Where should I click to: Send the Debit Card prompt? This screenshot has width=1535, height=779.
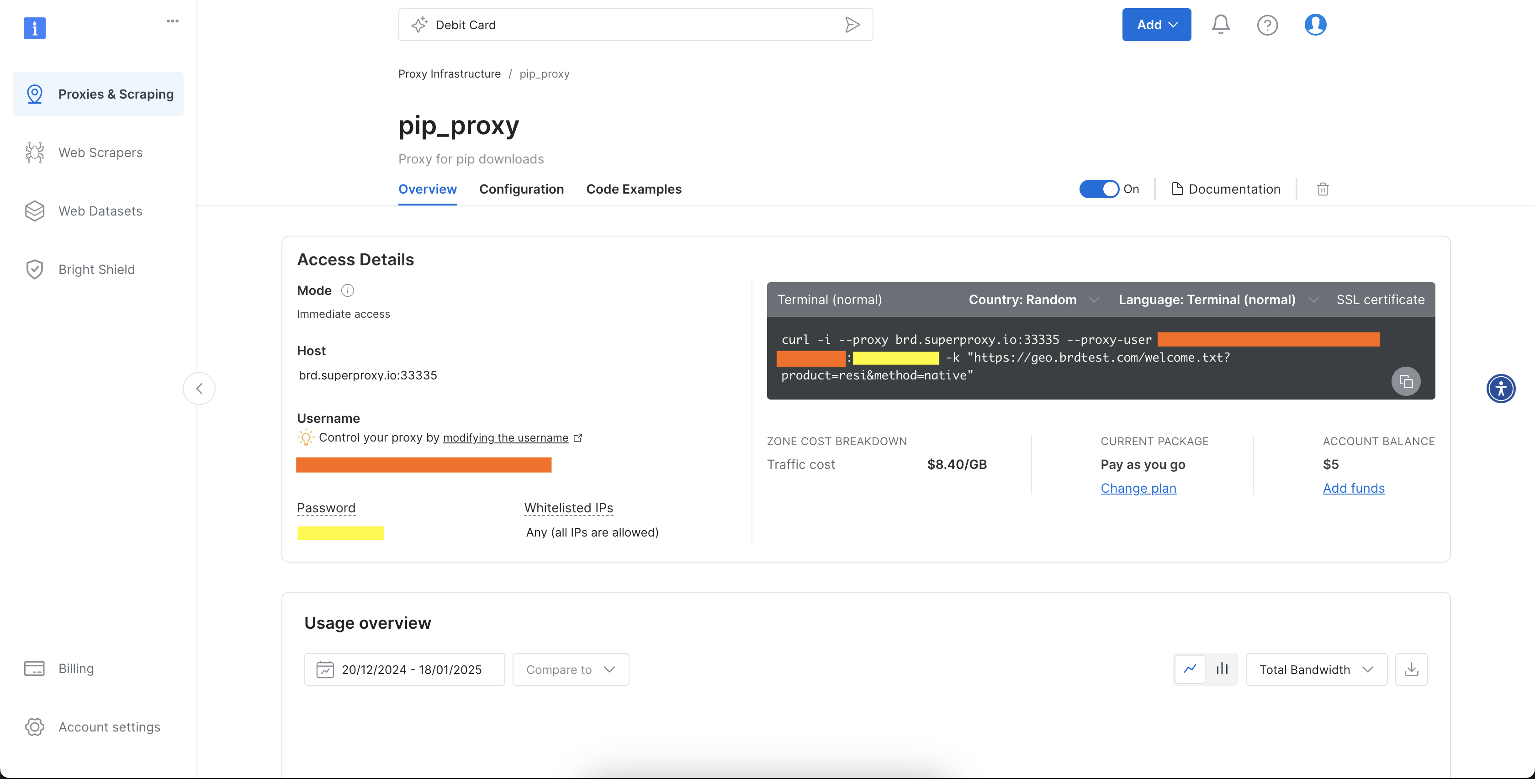[x=852, y=24]
